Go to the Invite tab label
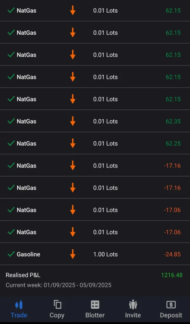 click(133, 315)
